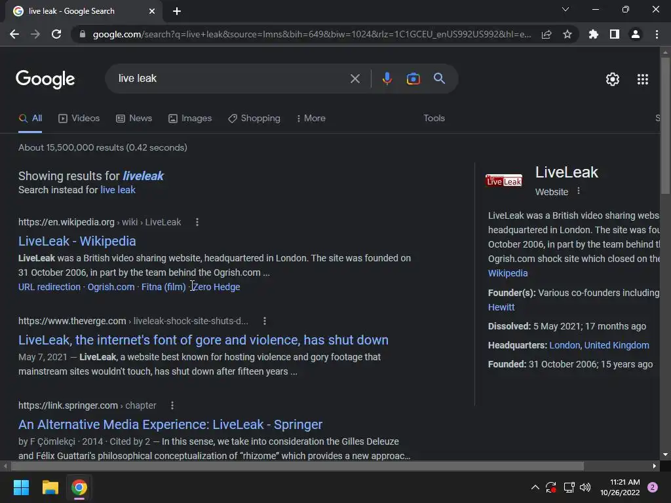The image size is (671, 503).
Task: Click the 'Hewitt' founder link
Action: click(x=501, y=308)
